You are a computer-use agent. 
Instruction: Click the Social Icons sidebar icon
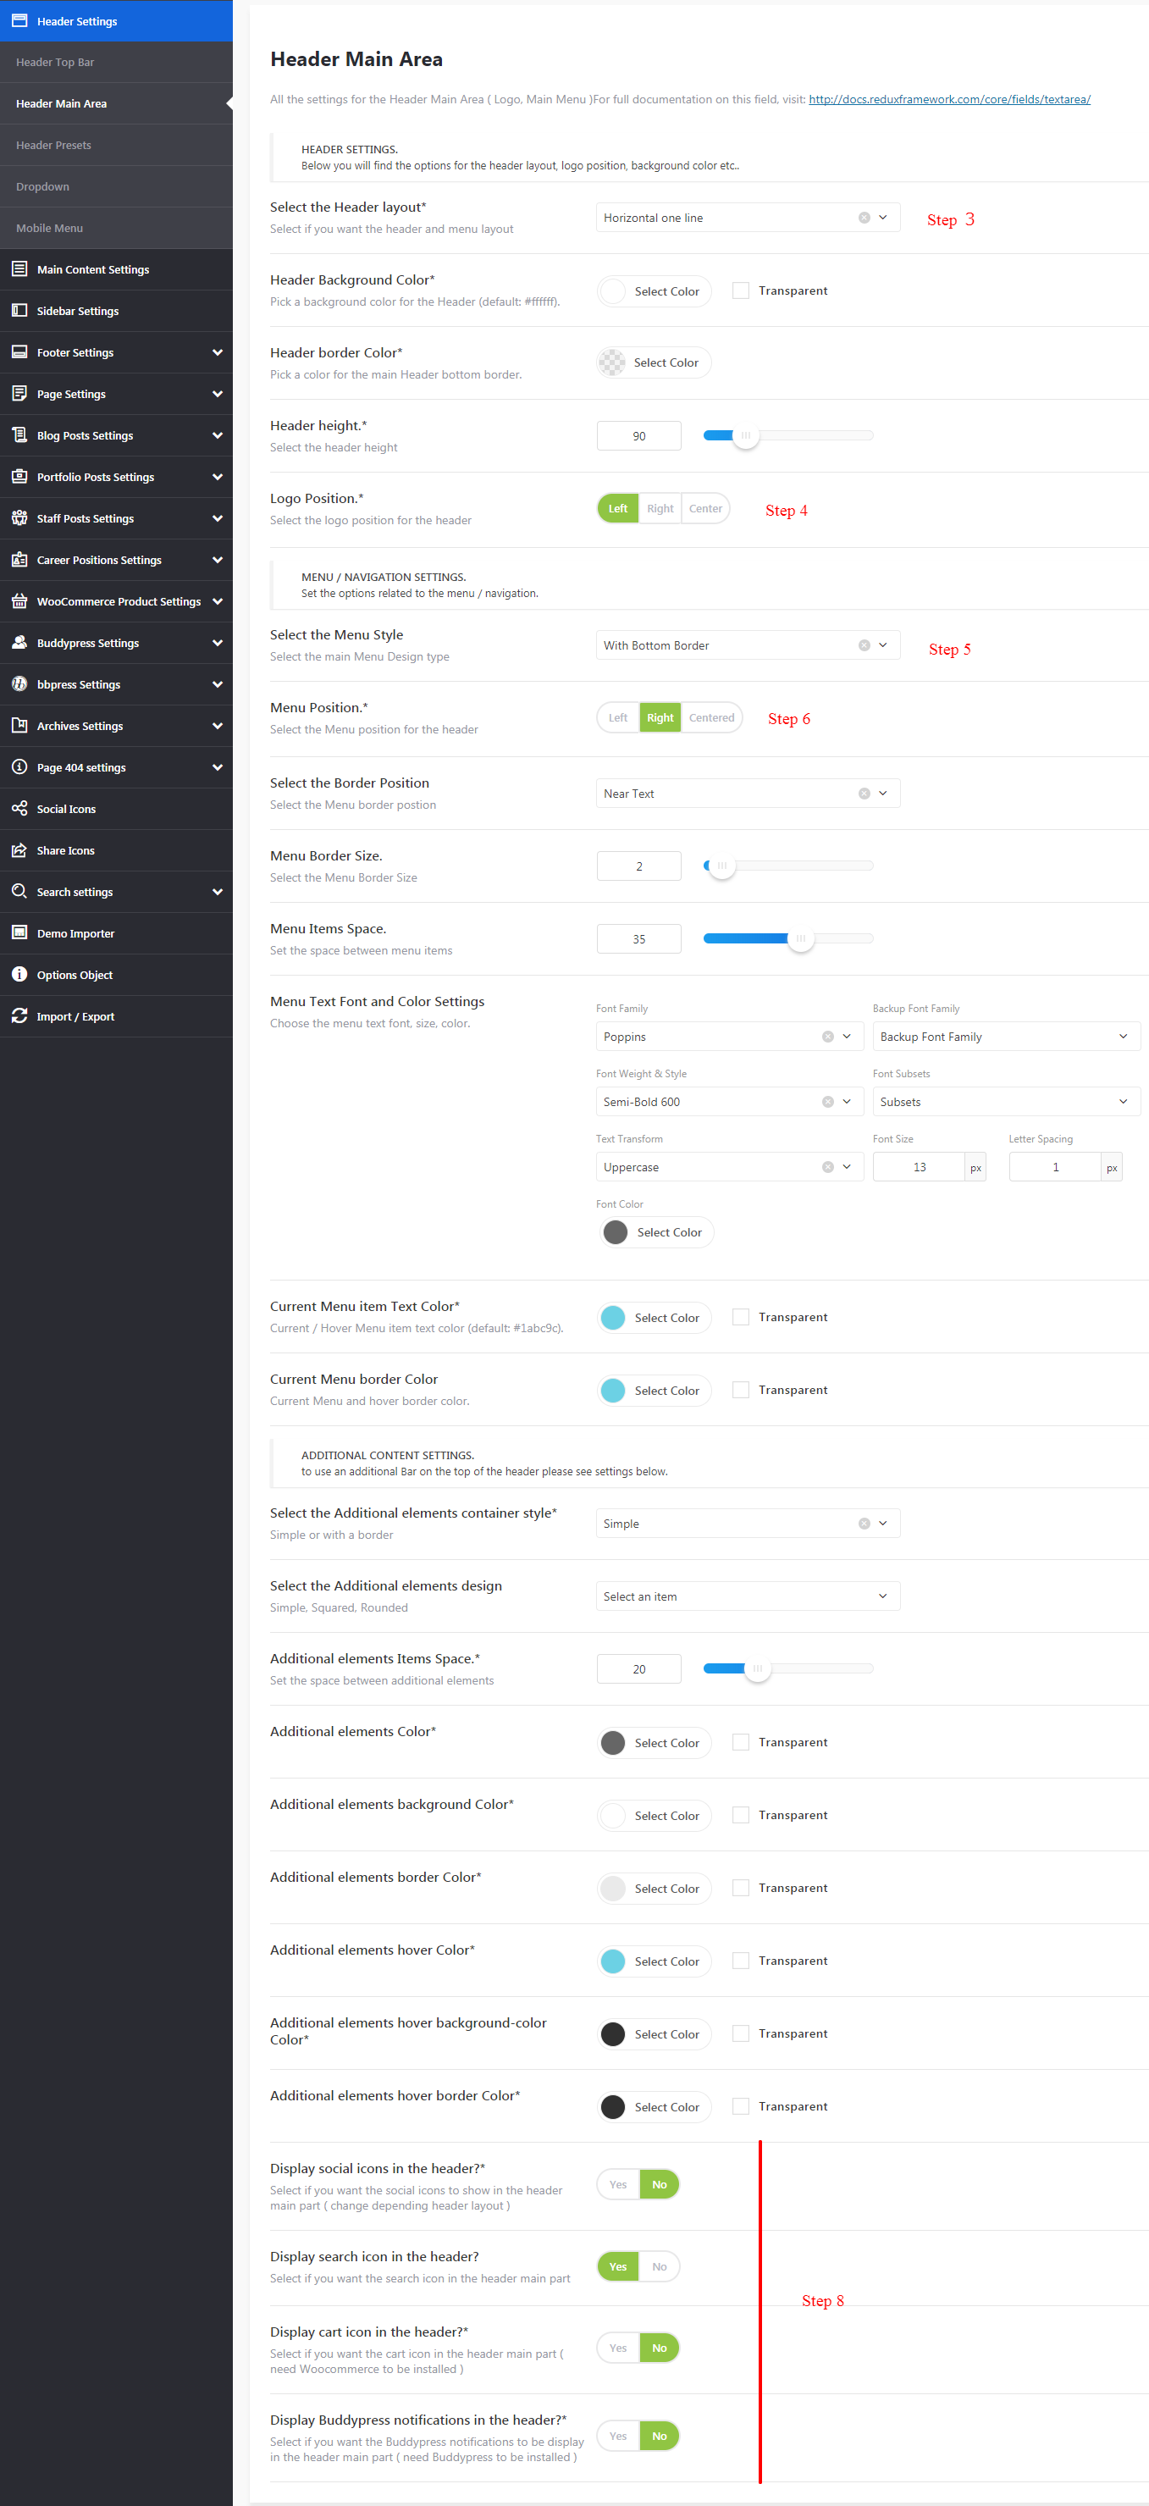[x=19, y=809]
